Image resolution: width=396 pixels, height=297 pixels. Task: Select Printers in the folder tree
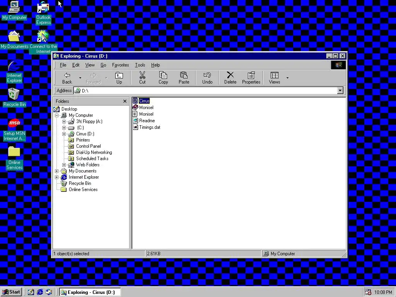83,140
